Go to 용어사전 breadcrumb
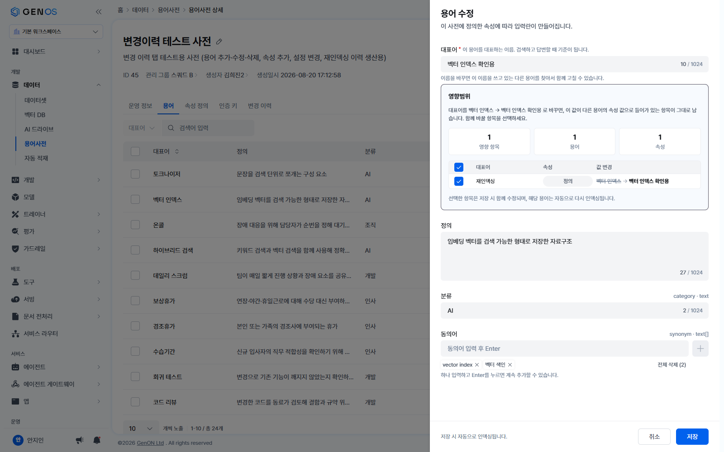 click(x=169, y=10)
